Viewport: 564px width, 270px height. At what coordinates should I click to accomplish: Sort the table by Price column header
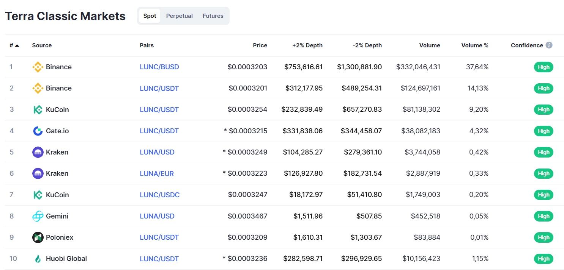pos(260,45)
